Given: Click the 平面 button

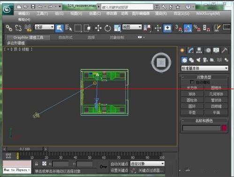Looking at the screenshot, I should (216, 113).
